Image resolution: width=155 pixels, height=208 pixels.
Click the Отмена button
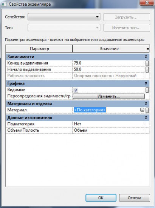point(135,198)
